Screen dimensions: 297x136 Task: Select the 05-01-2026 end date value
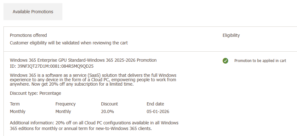point(158,111)
